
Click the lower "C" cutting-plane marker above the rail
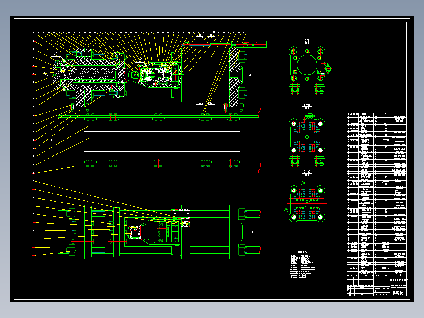tap(199, 104)
